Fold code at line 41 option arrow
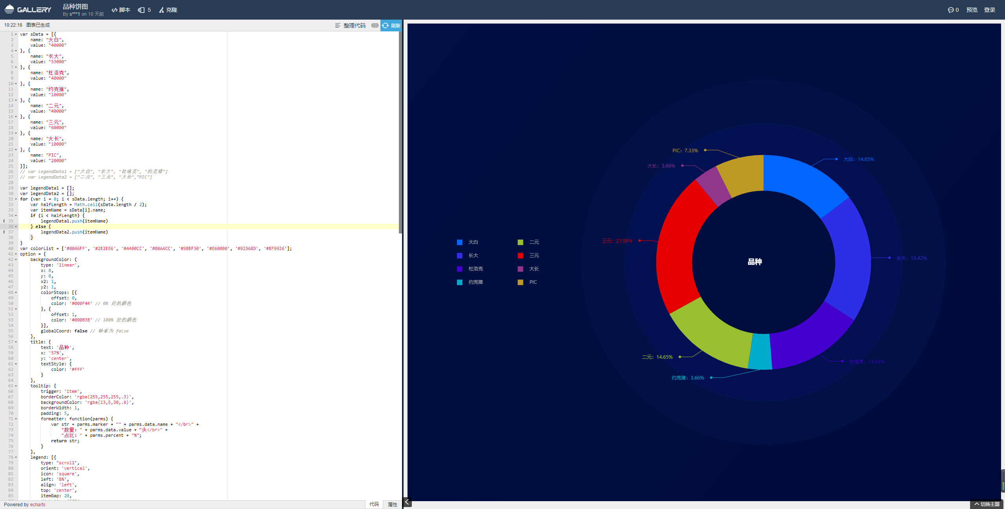Screen dimensions: 1005x509 point(16,254)
